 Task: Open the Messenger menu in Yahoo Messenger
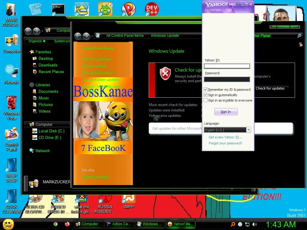coord(213,10)
